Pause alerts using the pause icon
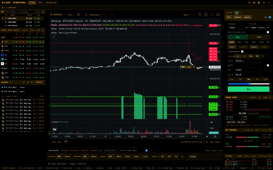This screenshot has height=170, width=273. pyautogui.click(x=28, y=82)
